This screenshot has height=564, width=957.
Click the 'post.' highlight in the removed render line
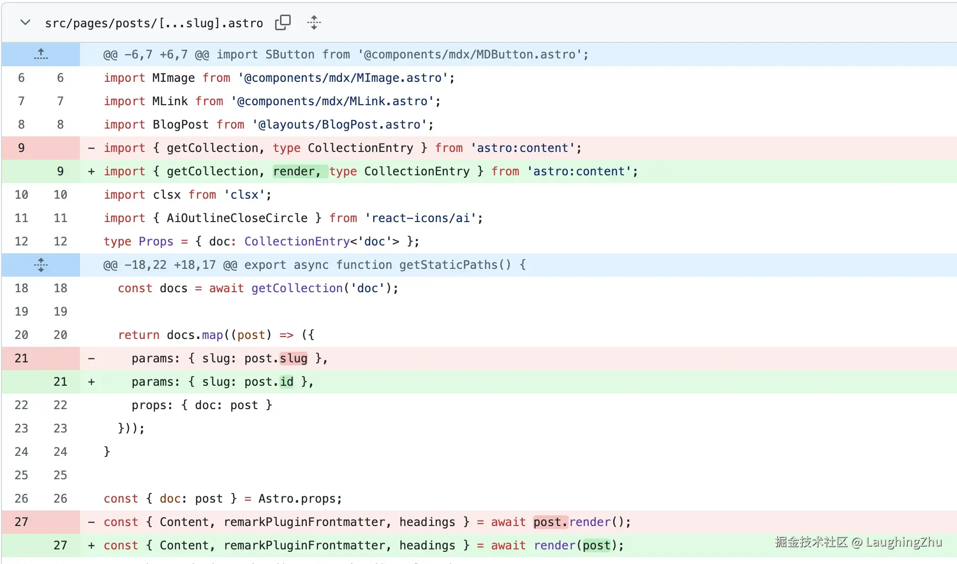550,522
